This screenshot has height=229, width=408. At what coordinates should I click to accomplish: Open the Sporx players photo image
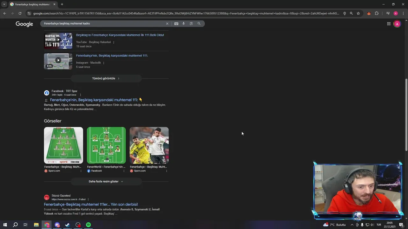[149, 145]
